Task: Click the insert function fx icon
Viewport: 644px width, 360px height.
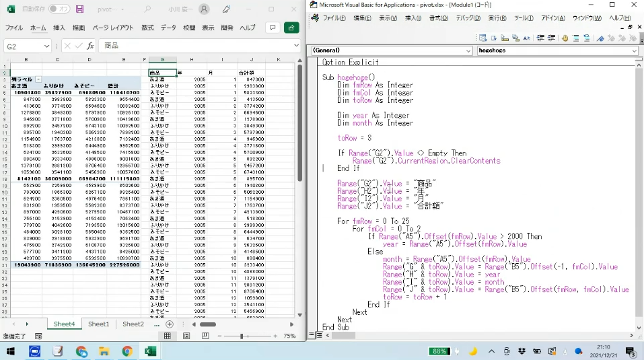Action: coord(90,46)
